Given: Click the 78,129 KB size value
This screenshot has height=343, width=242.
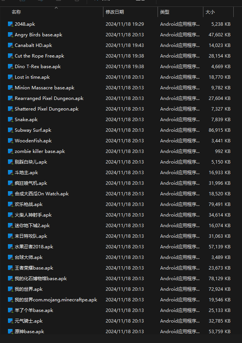Looking at the screenshot, I should [219, 279].
